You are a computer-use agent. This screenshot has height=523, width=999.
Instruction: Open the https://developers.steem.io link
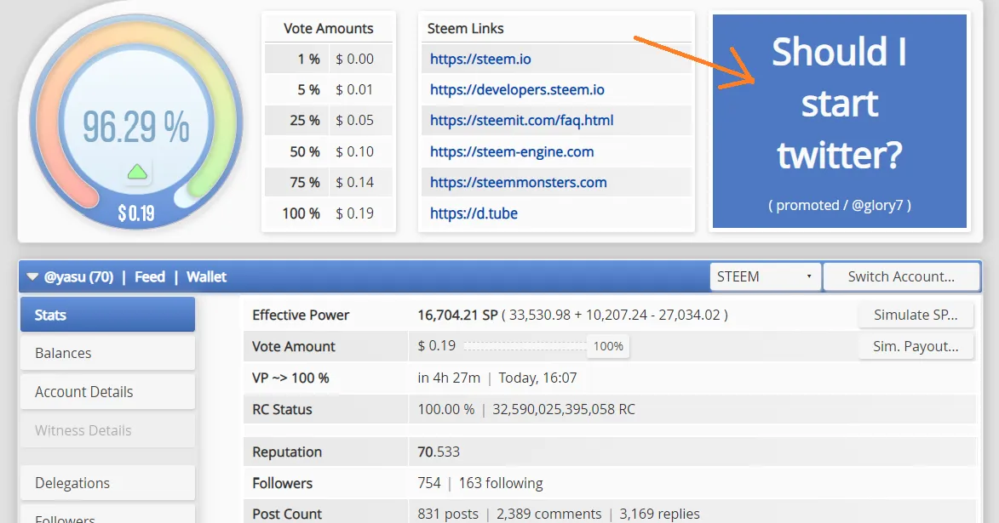[x=517, y=89]
